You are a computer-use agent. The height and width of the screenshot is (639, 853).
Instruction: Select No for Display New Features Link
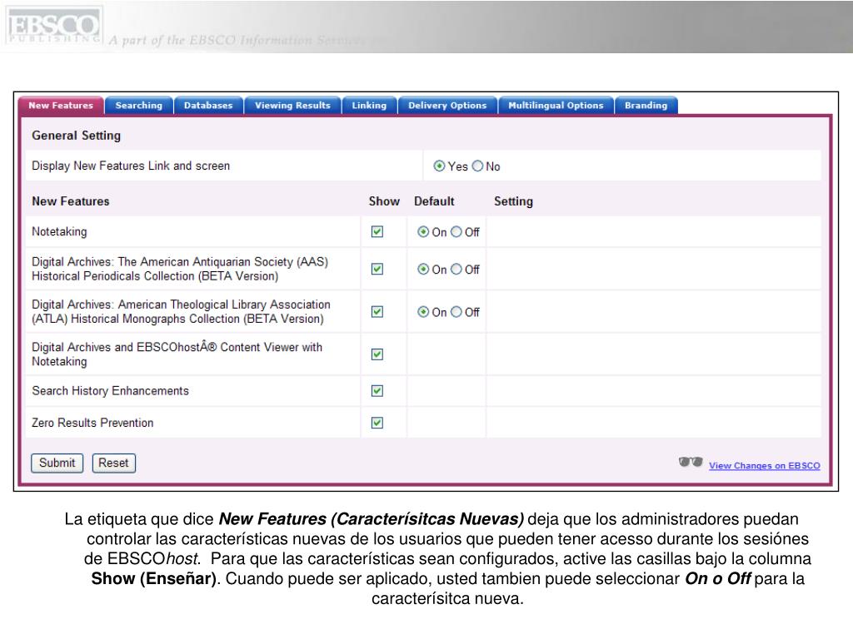(477, 166)
